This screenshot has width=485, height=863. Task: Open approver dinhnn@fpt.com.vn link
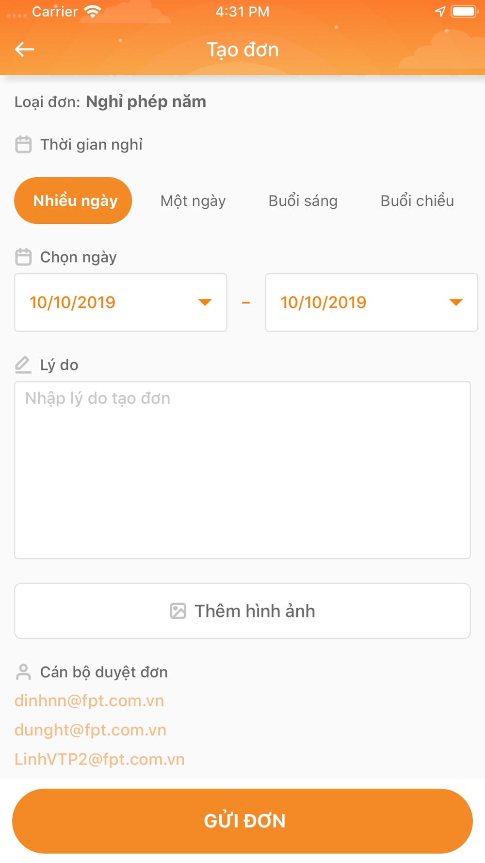(89, 700)
